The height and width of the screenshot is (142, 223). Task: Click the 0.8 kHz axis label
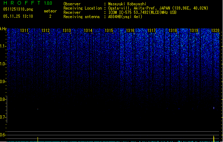tap(3, 99)
